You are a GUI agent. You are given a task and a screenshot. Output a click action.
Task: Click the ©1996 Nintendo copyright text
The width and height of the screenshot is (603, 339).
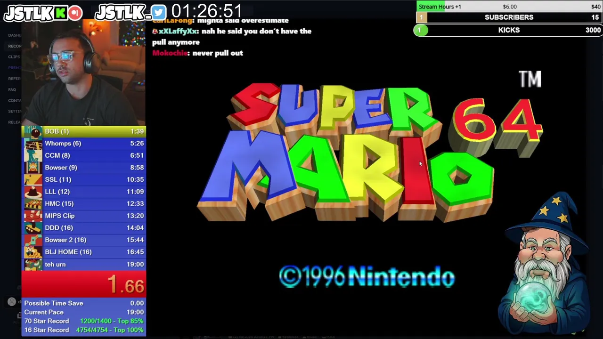367,276
